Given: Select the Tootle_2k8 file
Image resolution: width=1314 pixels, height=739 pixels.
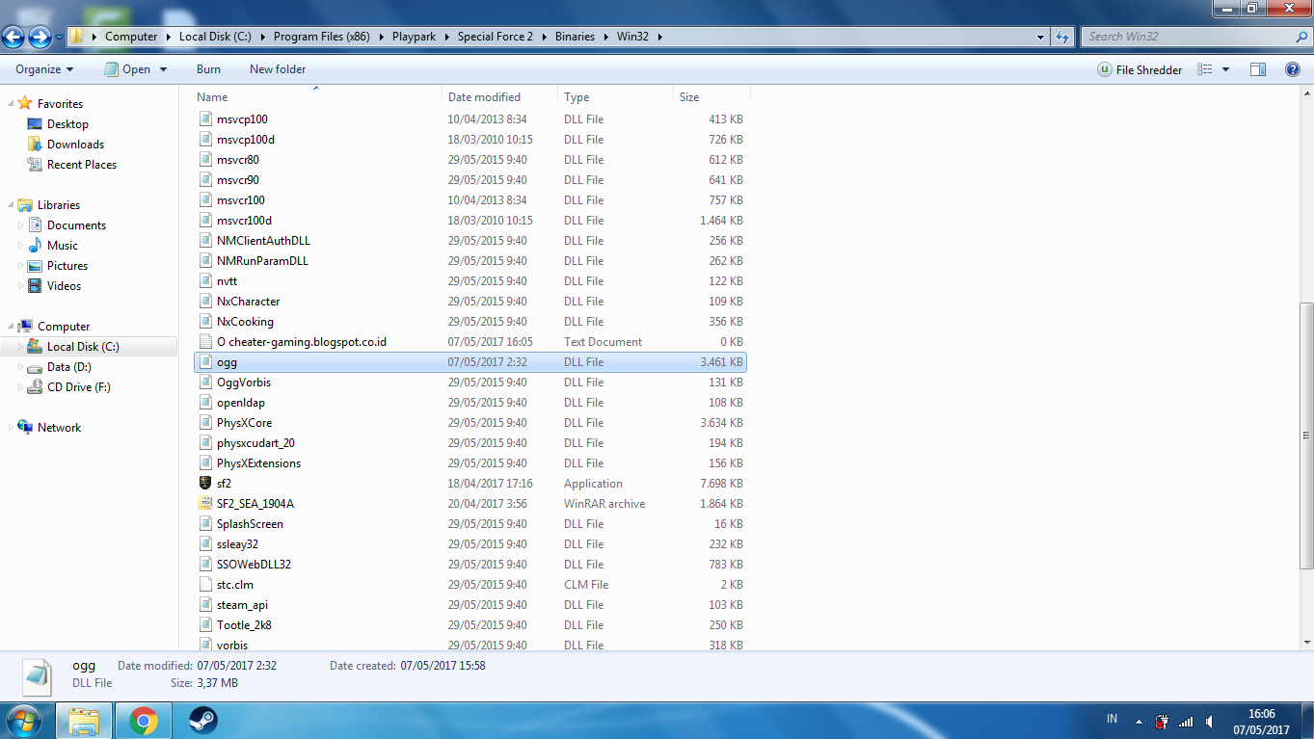Looking at the screenshot, I should click(244, 625).
